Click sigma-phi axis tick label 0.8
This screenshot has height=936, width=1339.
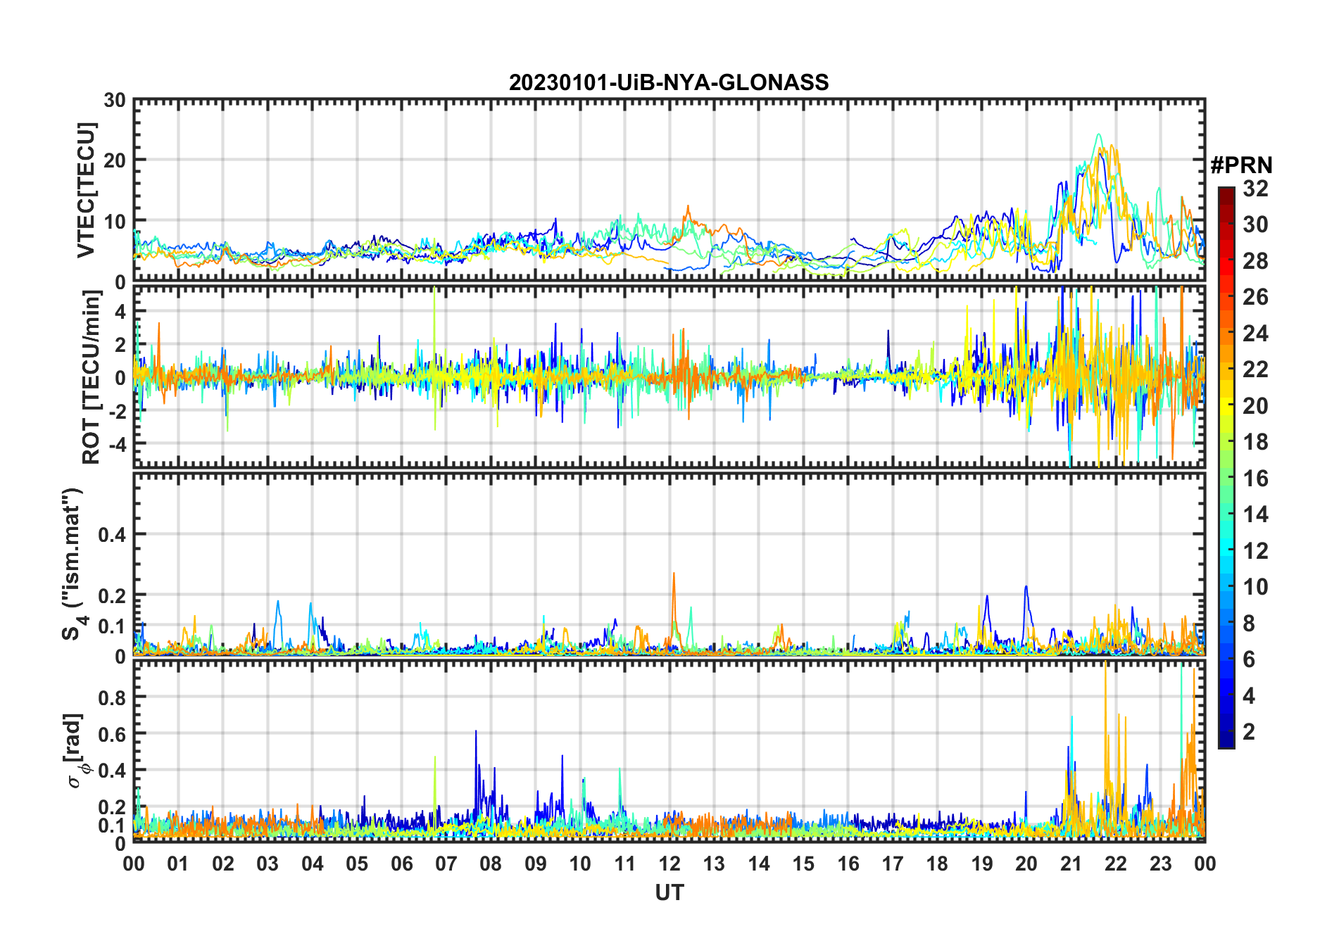pyautogui.click(x=113, y=697)
